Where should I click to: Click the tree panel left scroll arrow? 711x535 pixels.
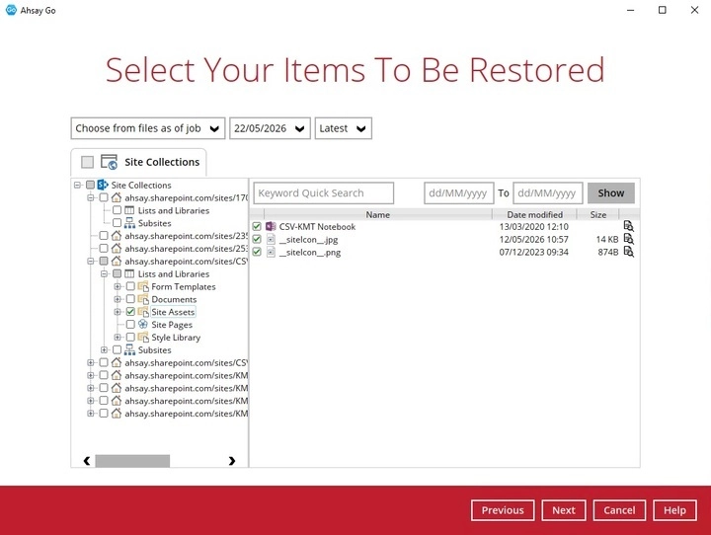point(87,461)
